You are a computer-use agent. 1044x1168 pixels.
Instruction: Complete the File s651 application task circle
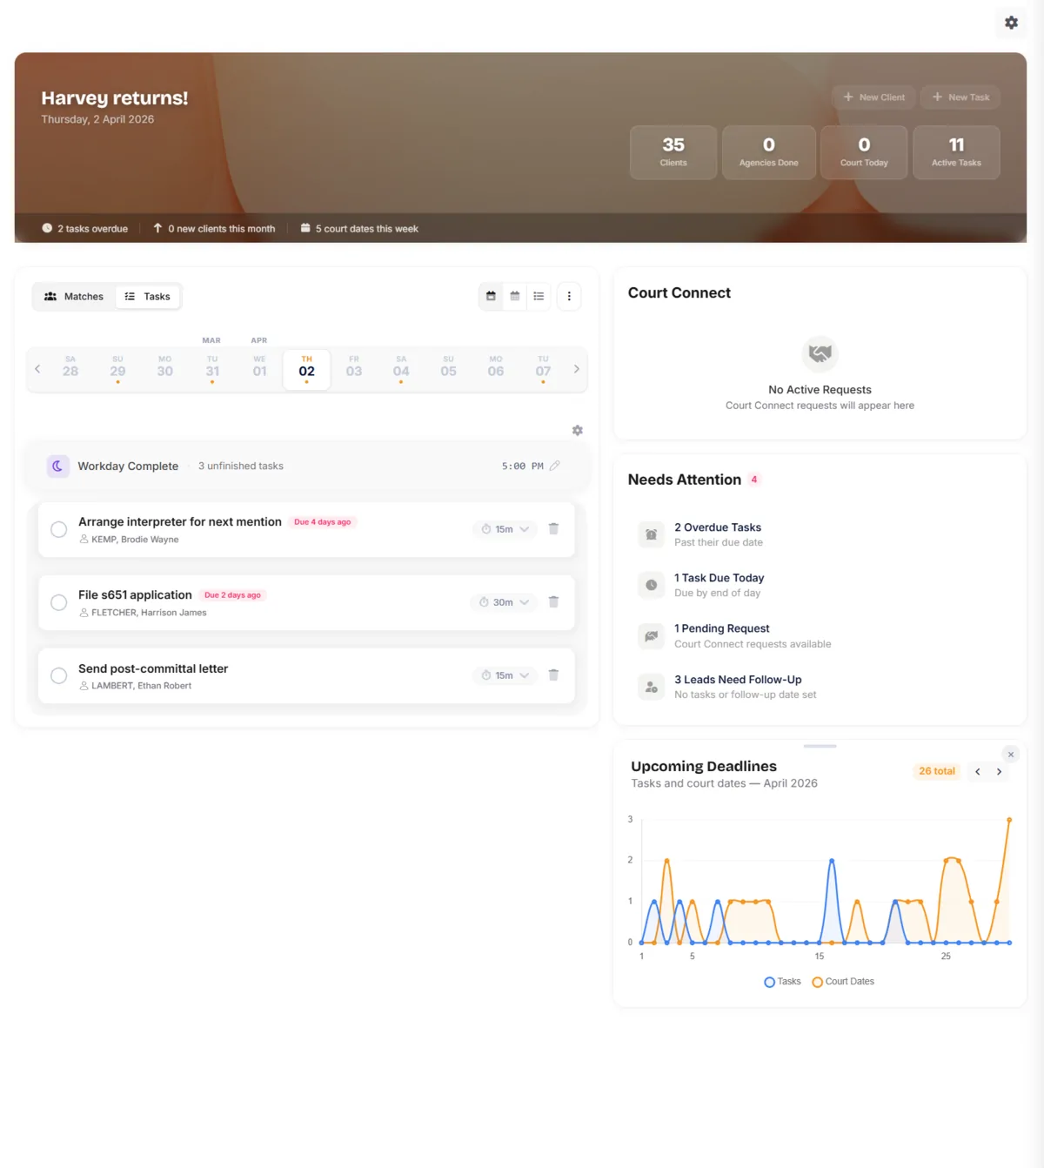click(x=58, y=602)
